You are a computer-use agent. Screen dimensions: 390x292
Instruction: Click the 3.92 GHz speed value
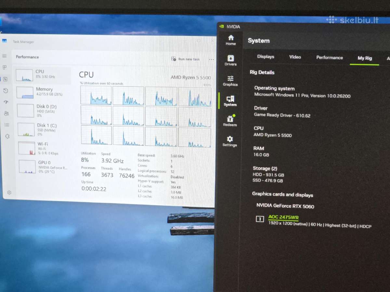point(112,161)
